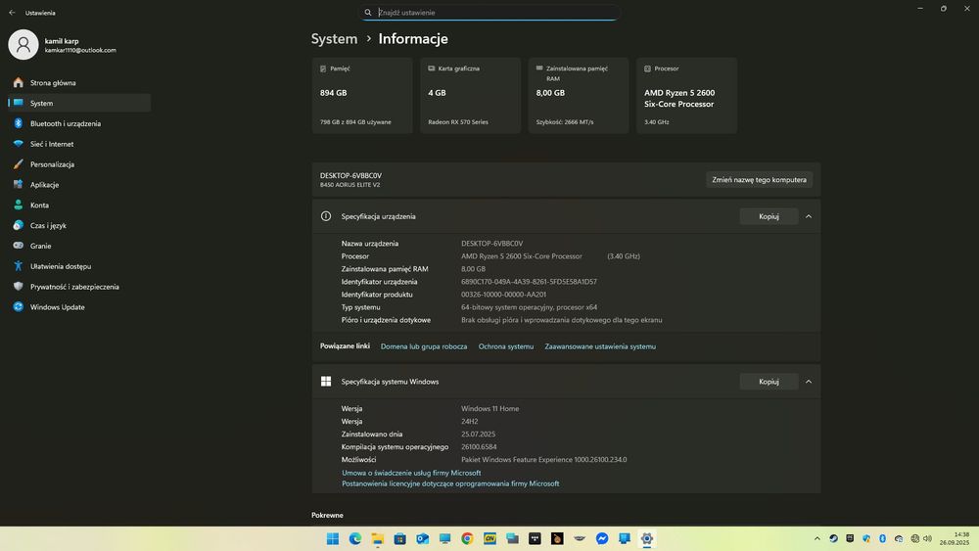Open Bluetooth i urządzenia settings
The image size is (979, 551).
click(x=79, y=123)
